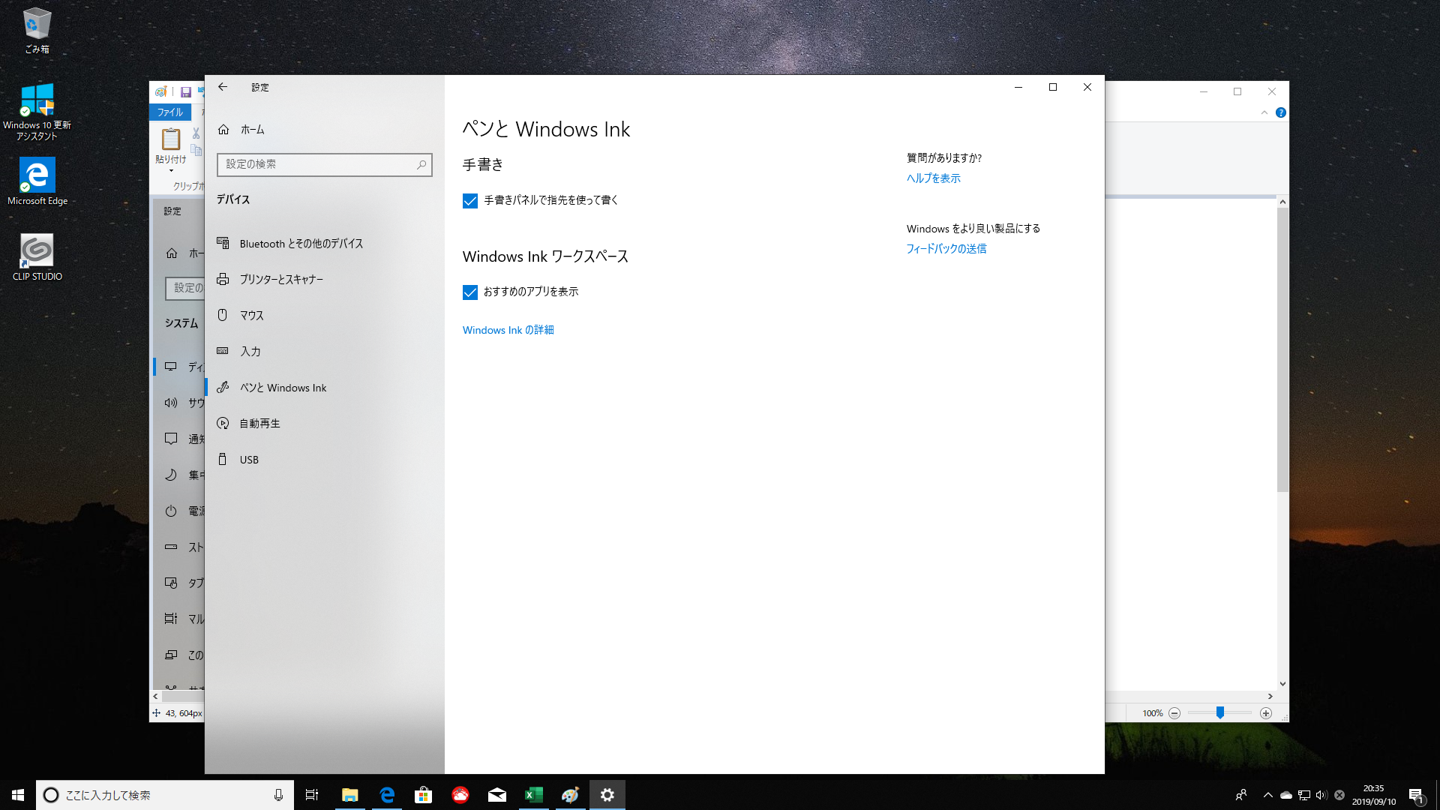Screen dimensions: 1440x810
Task: Click the Paint zoom in plus button
Action: [x=1266, y=713]
